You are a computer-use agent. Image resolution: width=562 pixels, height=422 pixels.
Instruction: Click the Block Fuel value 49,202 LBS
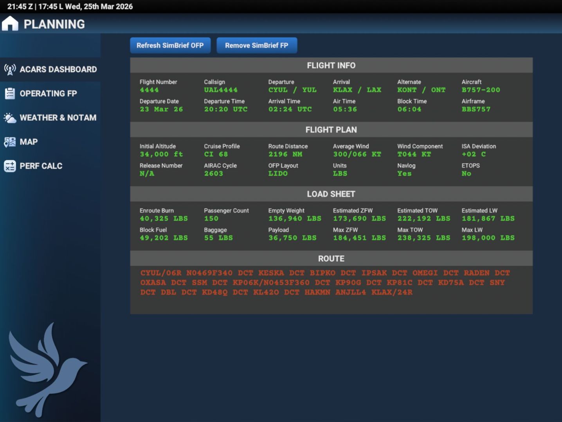point(164,238)
